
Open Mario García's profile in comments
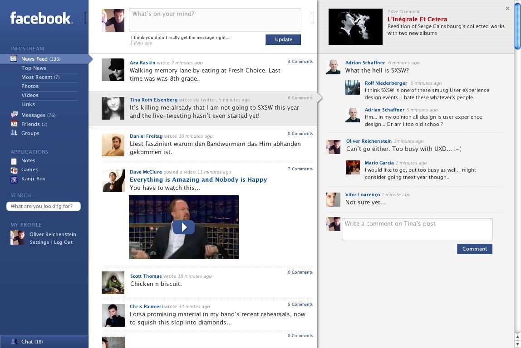click(x=379, y=163)
